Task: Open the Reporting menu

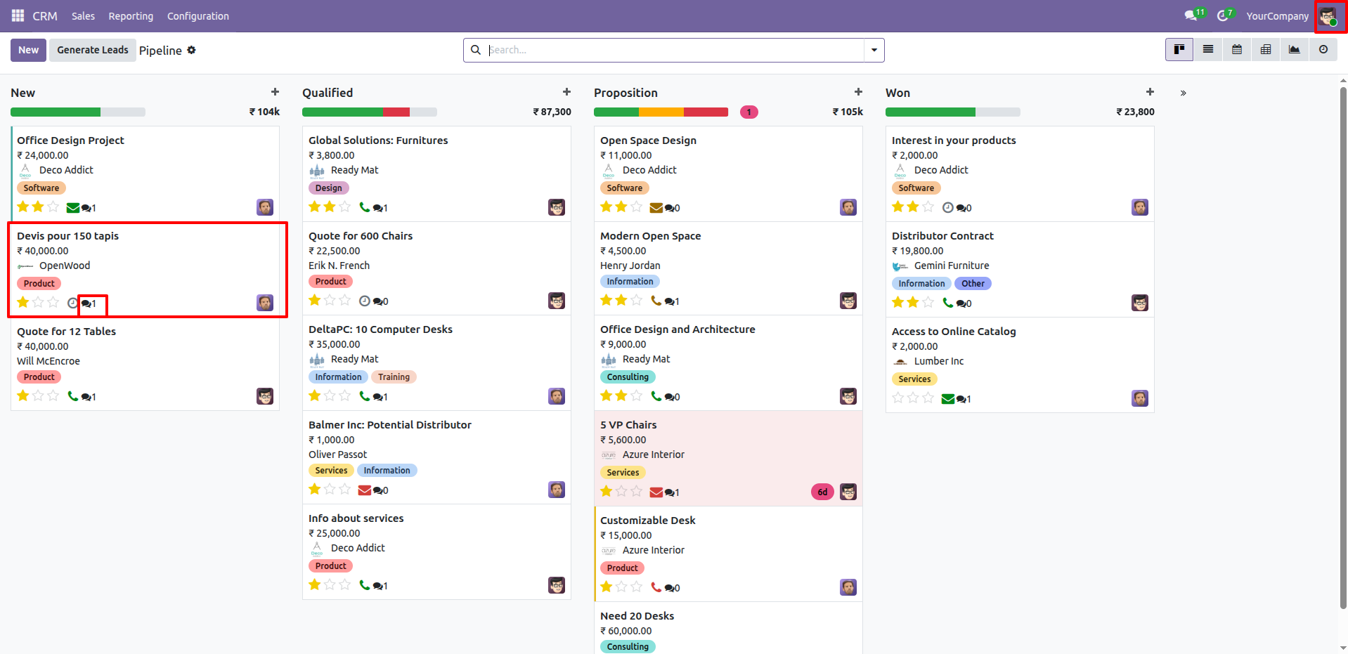Action: 131,15
